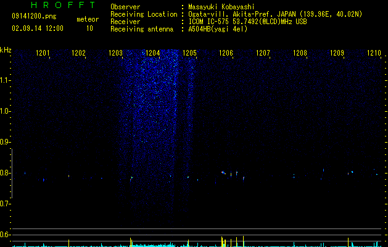Image resolution: width=388 pixels, height=247 pixels.
Task: Click the Receiving Location label
Action: click(x=144, y=14)
